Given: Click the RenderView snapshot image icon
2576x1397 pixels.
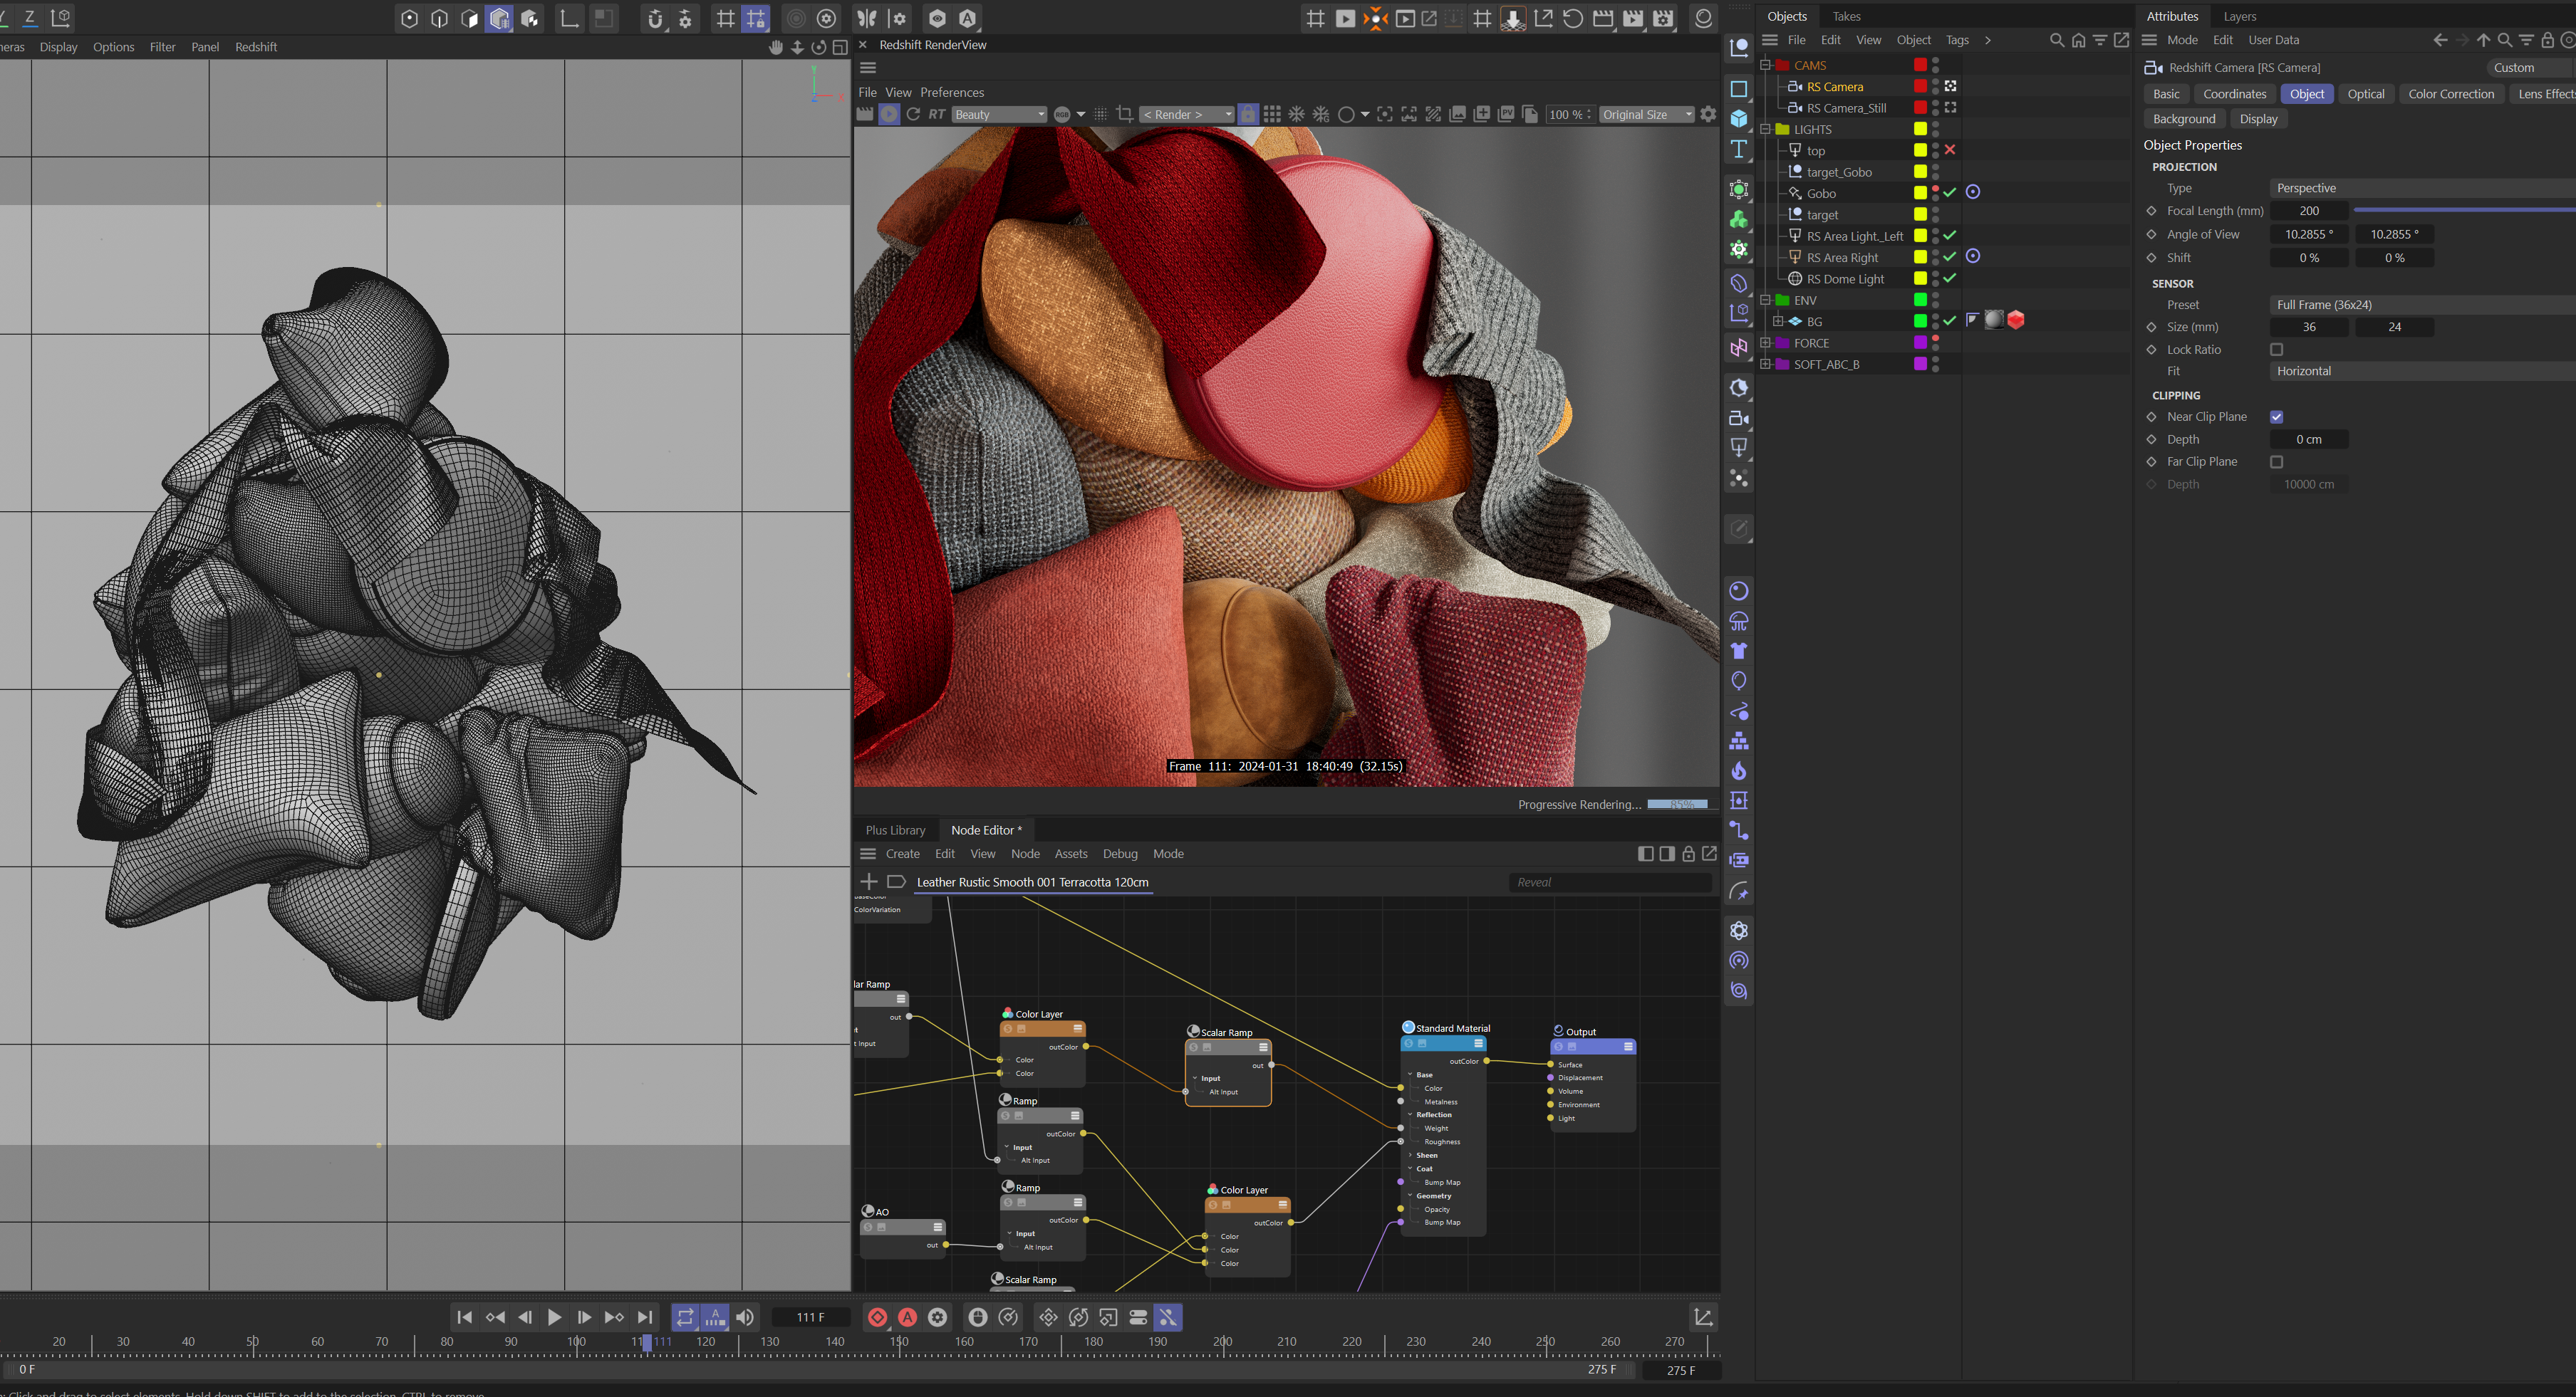Looking at the screenshot, I should pos(1457,115).
